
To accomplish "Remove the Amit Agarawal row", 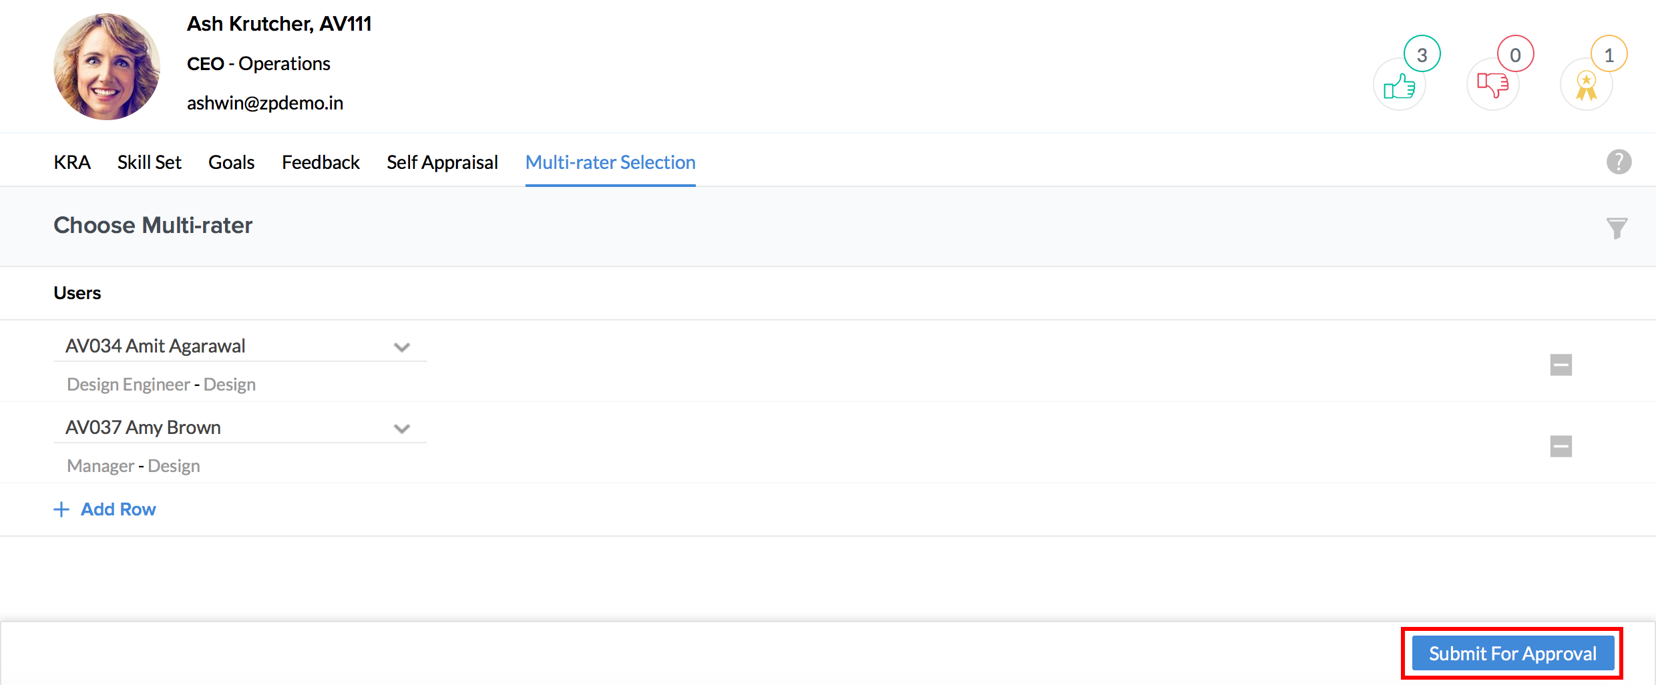I will (x=1561, y=365).
